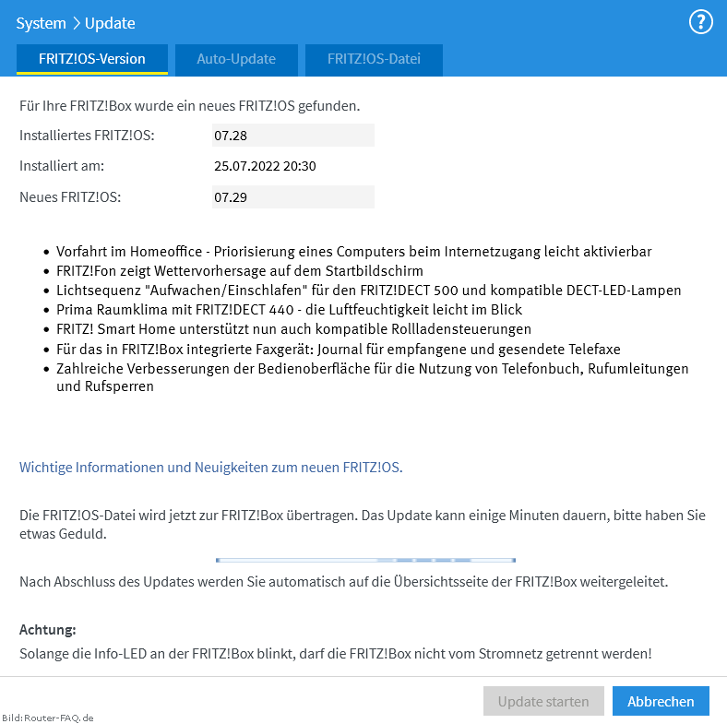Viewport: 727px width, 724px height.
Task: Click the Zahlreiche Verbesserungen Bedienoberfläche bullet
Action: (x=373, y=377)
